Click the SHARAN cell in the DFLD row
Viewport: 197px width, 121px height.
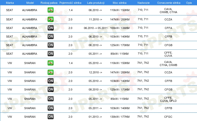point(30,99)
